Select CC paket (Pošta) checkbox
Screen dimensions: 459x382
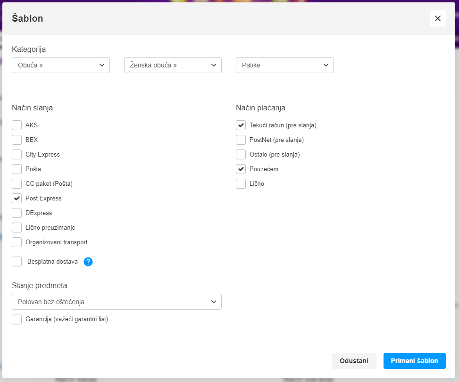coord(17,184)
